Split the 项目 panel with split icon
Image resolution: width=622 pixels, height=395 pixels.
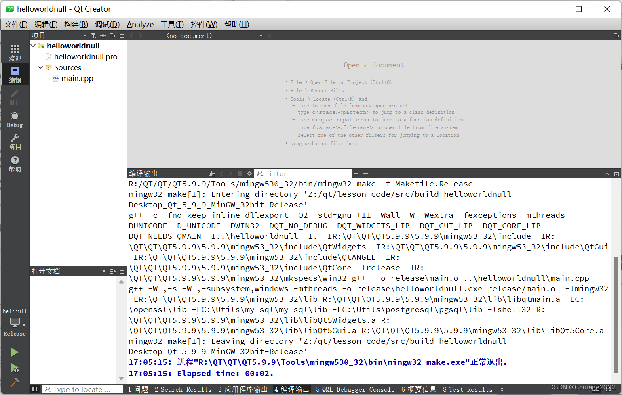pos(113,36)
